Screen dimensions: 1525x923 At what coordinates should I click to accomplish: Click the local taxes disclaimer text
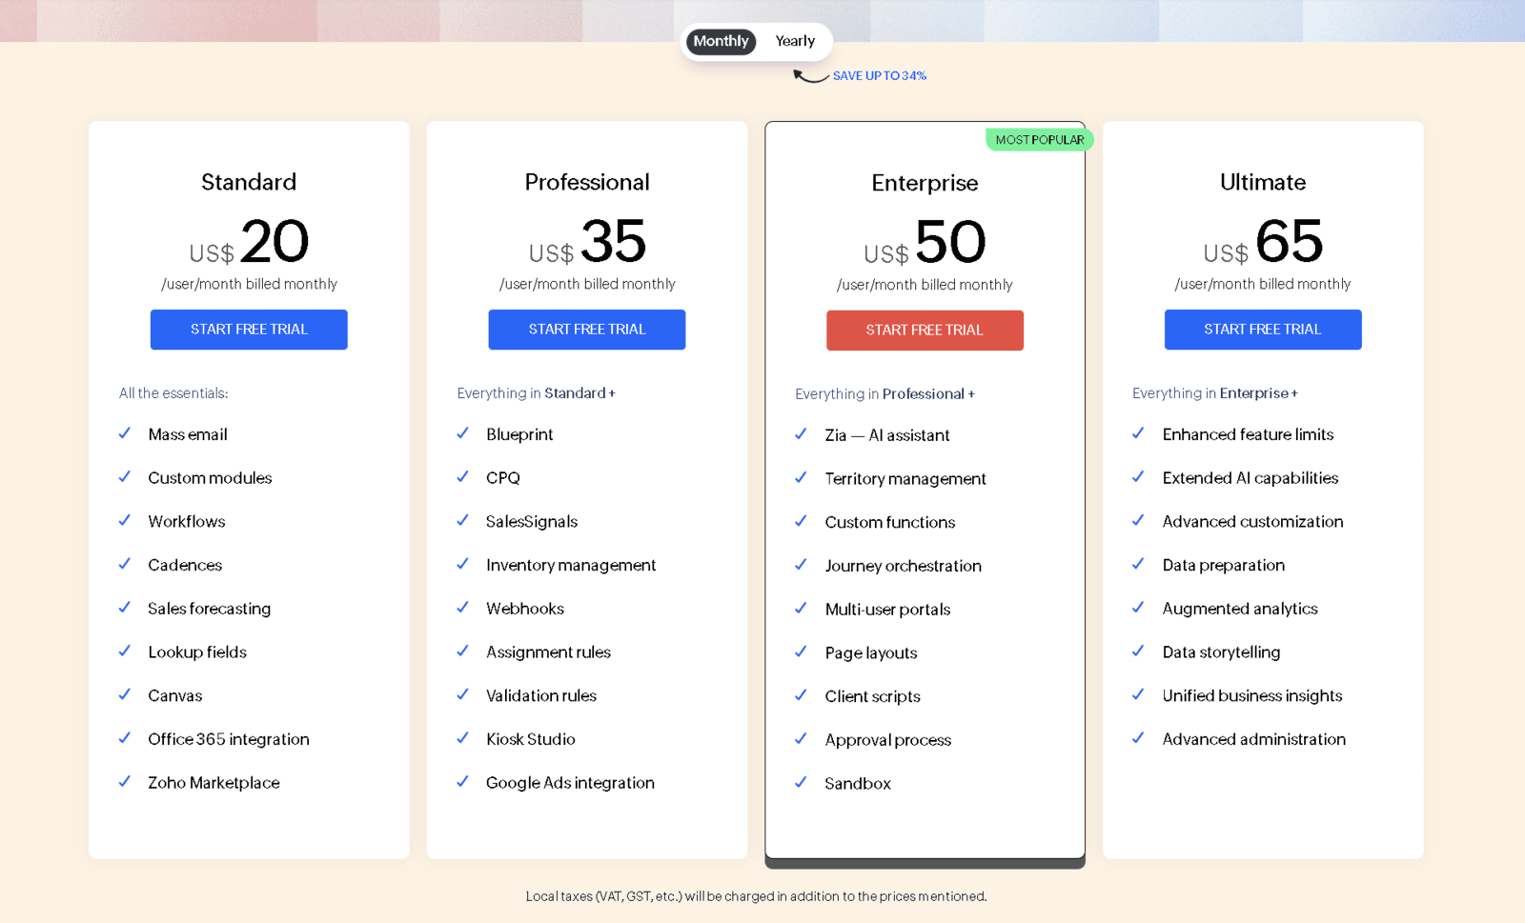coord(756,896)
